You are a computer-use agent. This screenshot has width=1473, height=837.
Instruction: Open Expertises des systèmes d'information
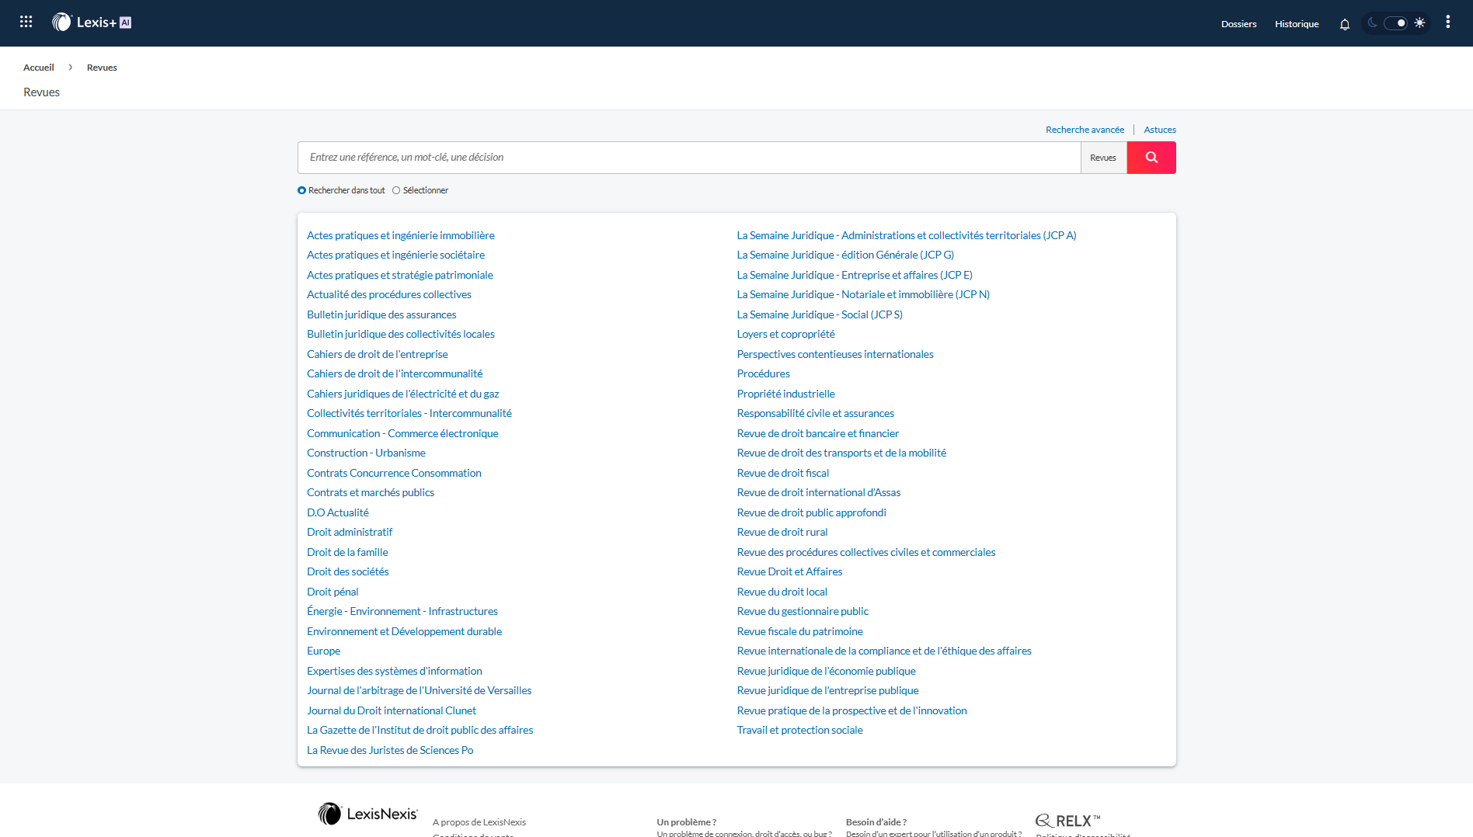click(395, 671)
